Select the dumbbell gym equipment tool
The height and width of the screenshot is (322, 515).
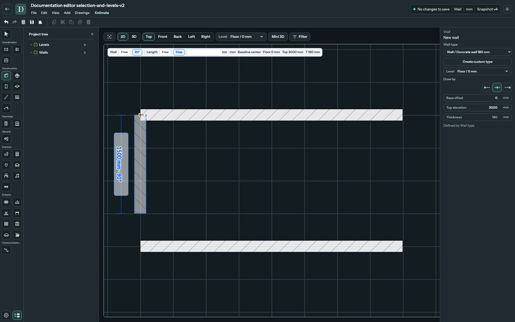point(6,187)
